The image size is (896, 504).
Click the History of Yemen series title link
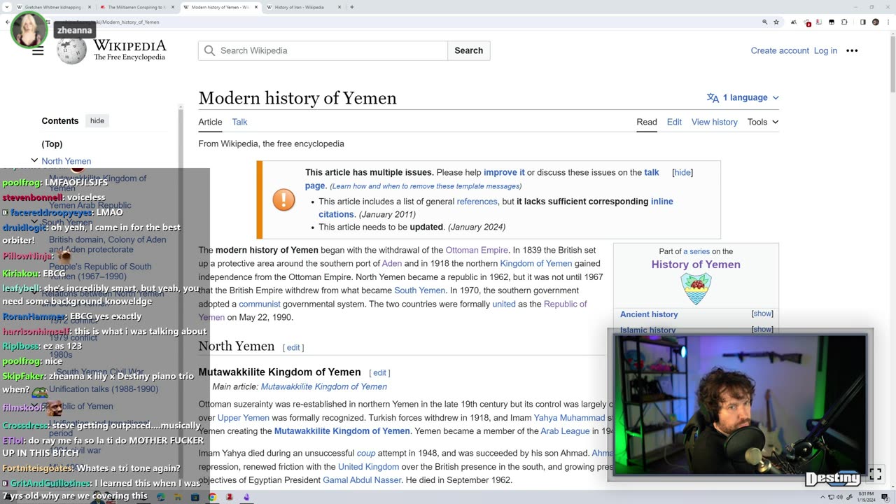coord(696,264)
